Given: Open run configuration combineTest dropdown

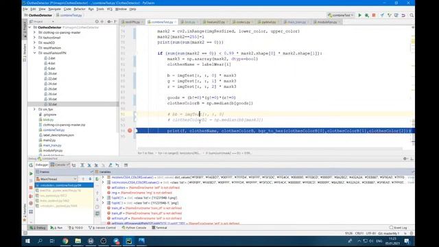Looking at the screenshot, I should click(x=341, y=15).
